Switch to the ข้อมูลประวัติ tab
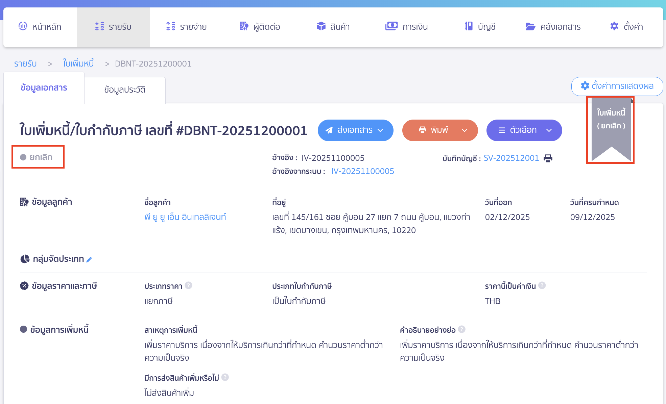The width and height of the screenshot is (666, 404). point(125,89)
